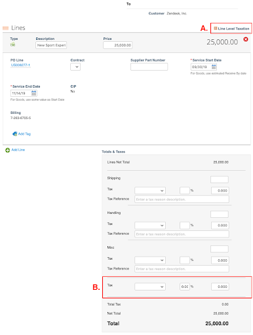Click the Billing value 7-263-6705-5
The image size is (253, 335).
[x=20, y=118]
